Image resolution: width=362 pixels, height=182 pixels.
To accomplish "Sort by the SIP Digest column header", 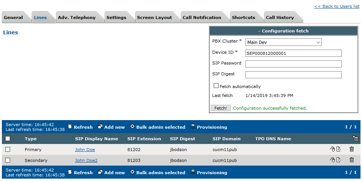I will (x=182, y=139).
